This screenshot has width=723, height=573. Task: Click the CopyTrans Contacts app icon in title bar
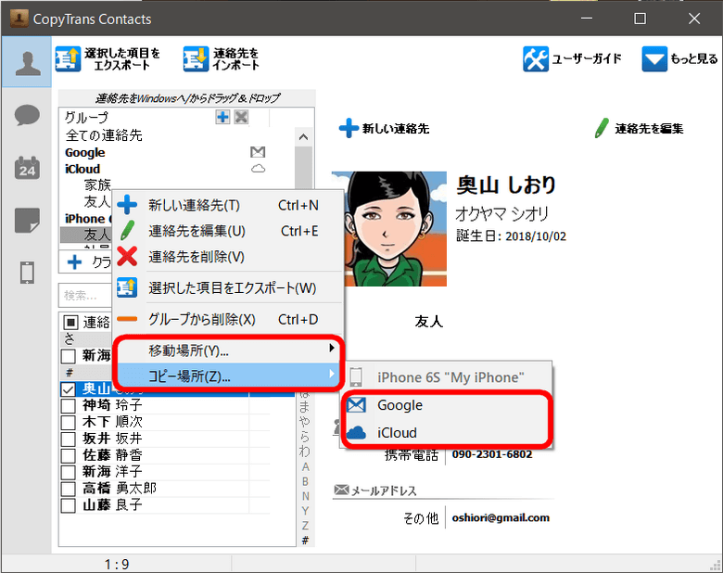pos(19,19)
